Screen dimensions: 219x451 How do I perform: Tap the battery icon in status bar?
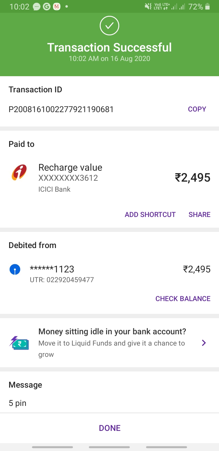208,6
